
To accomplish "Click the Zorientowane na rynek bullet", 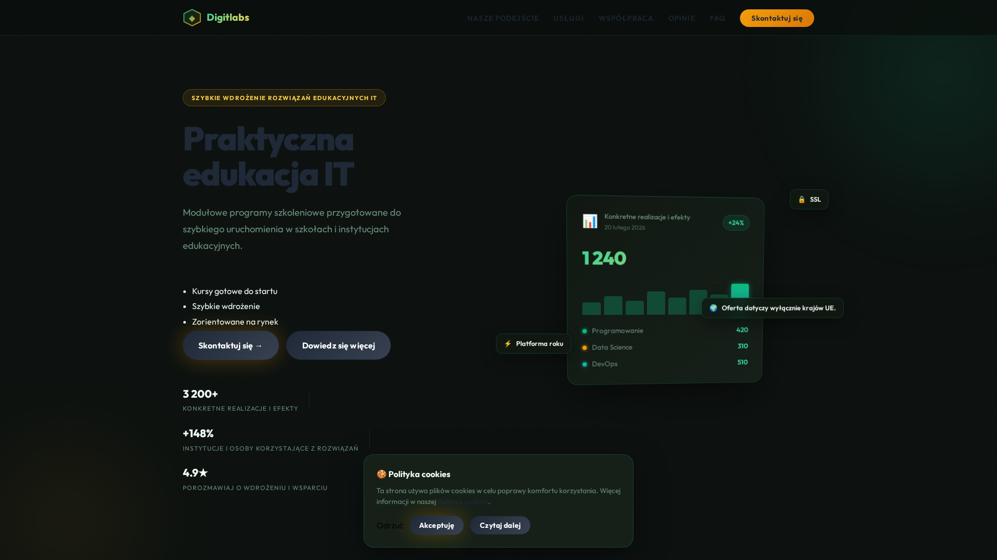I will (x=235, y=322).
